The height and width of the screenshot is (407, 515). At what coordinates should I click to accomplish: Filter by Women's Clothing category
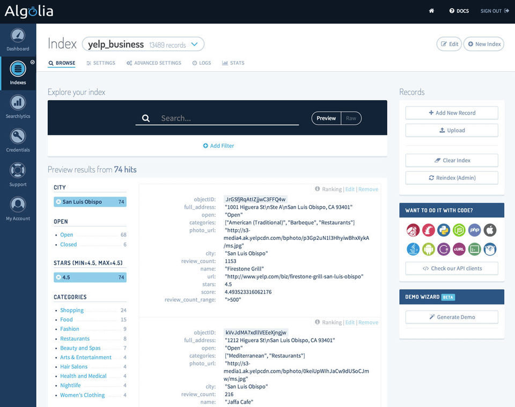[x=83, y=395]
